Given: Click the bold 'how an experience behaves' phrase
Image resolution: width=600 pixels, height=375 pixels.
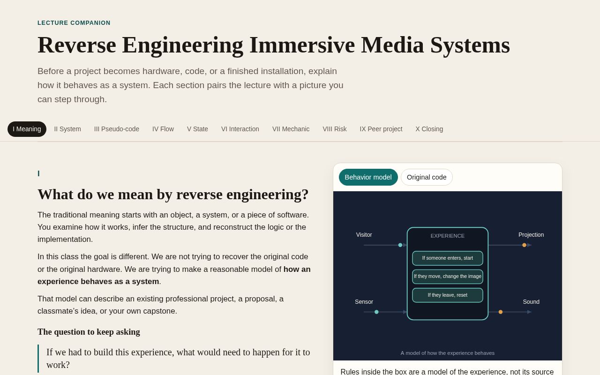Looking at the screenshot, I should [174, 276].
